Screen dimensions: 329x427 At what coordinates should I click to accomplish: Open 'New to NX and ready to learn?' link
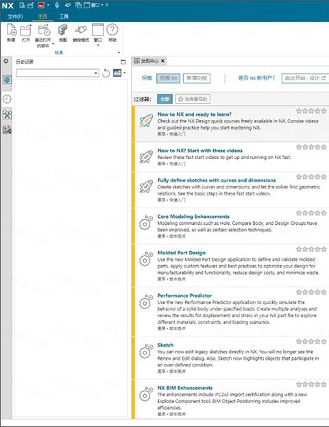tap(195, 114)
